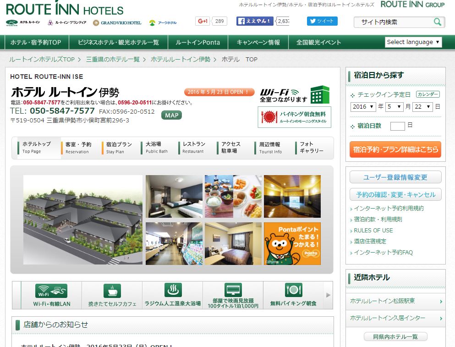Screen dimensions: 455x347
Task: Click the 三重県のホテル一覧 breadcrumb link
Action: pyautogui.click(x=113, y=60)
